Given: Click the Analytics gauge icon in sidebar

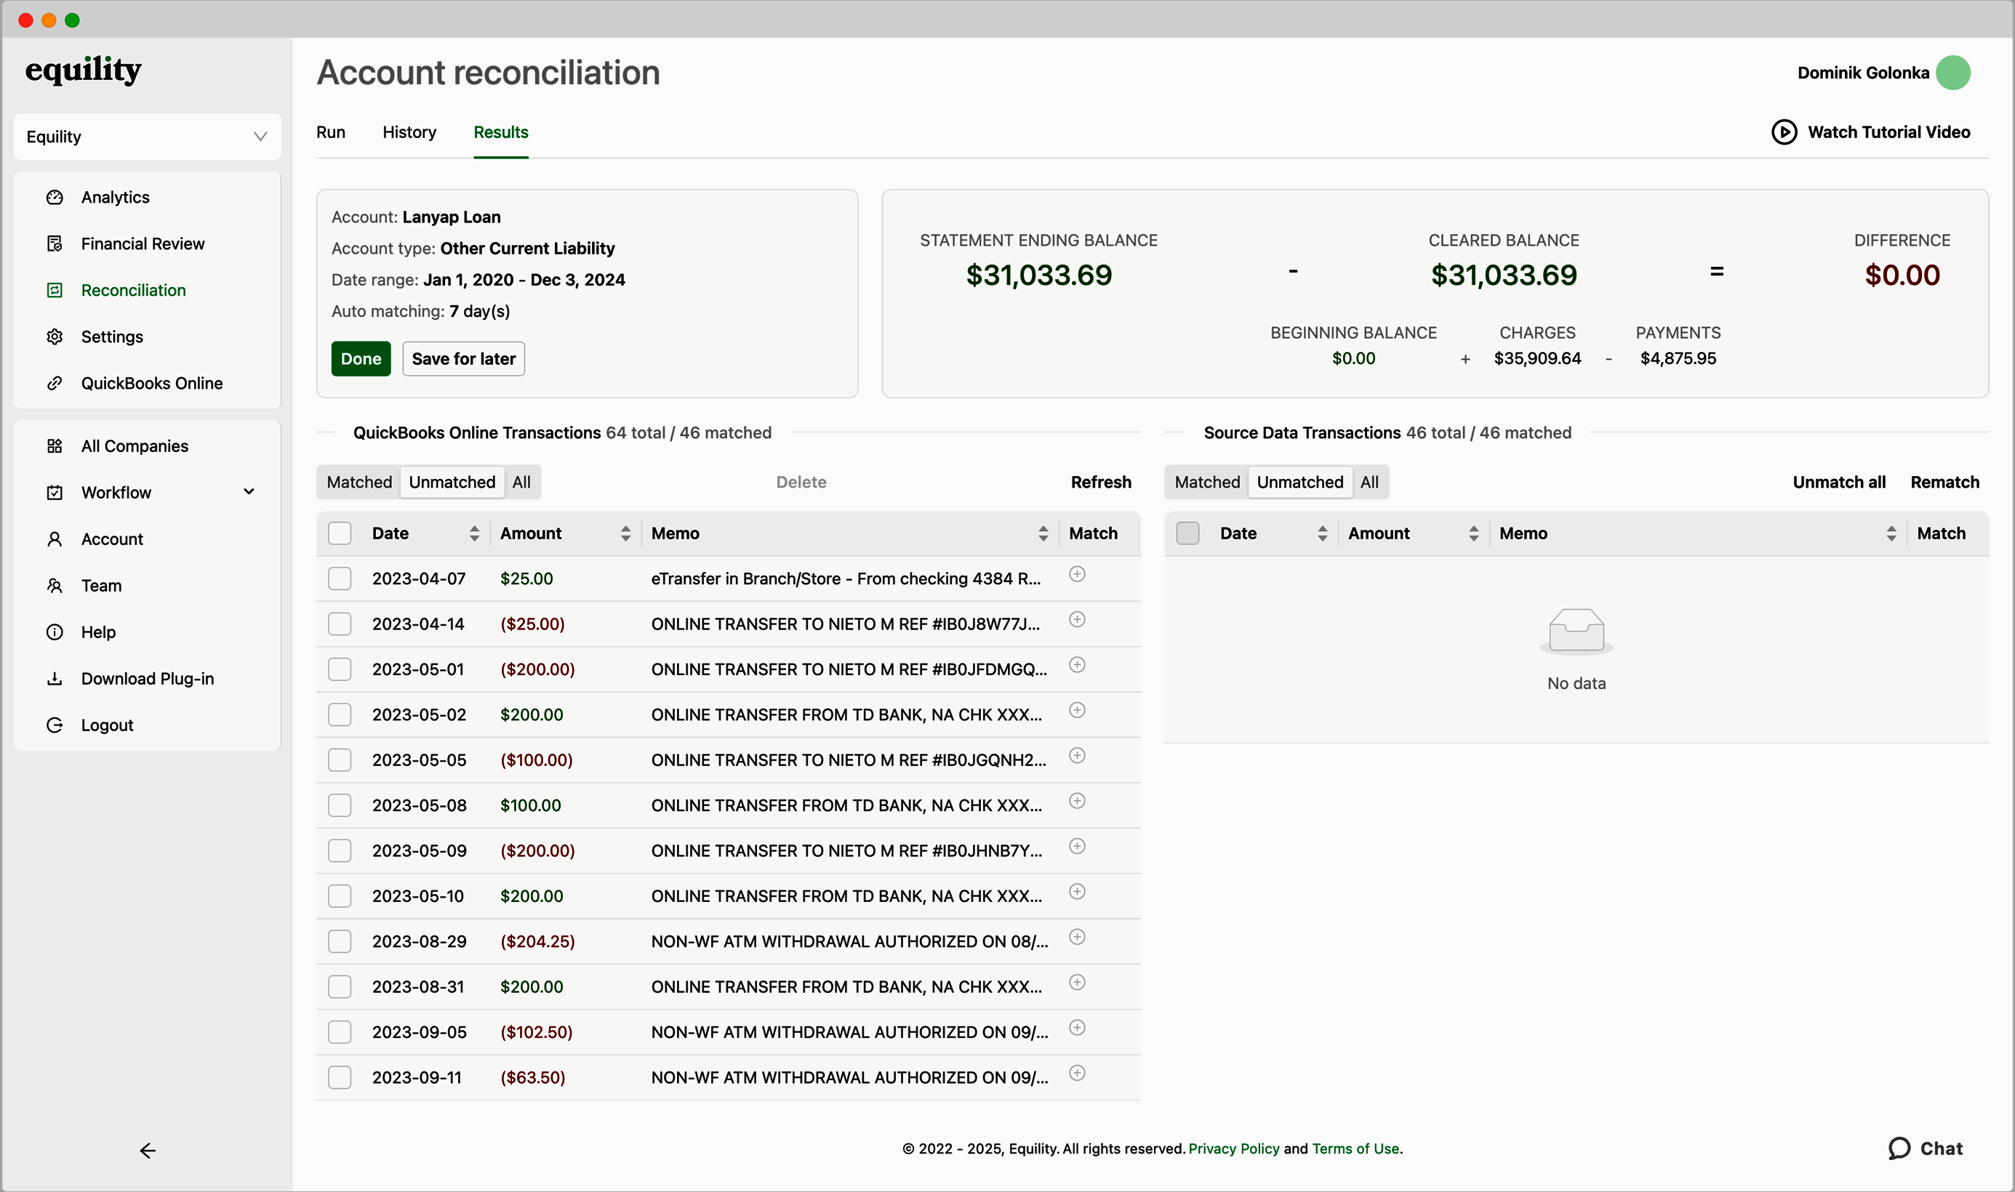Looking at the screenshot, I should coord(55,198).
